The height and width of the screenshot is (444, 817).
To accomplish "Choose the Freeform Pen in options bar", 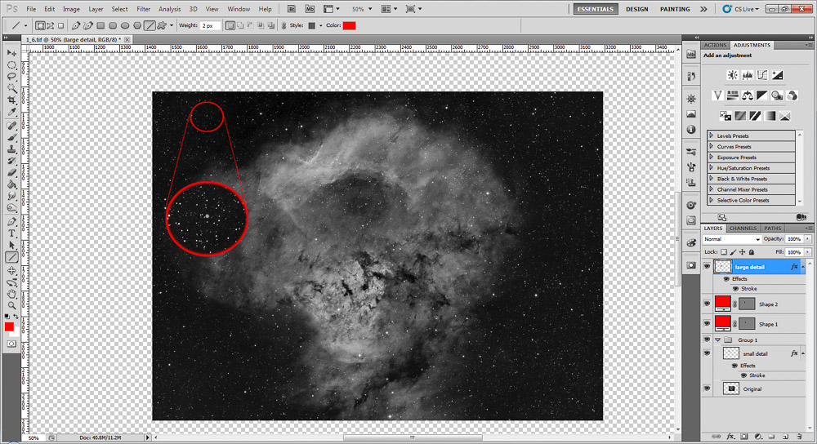I will coord(88,25).
